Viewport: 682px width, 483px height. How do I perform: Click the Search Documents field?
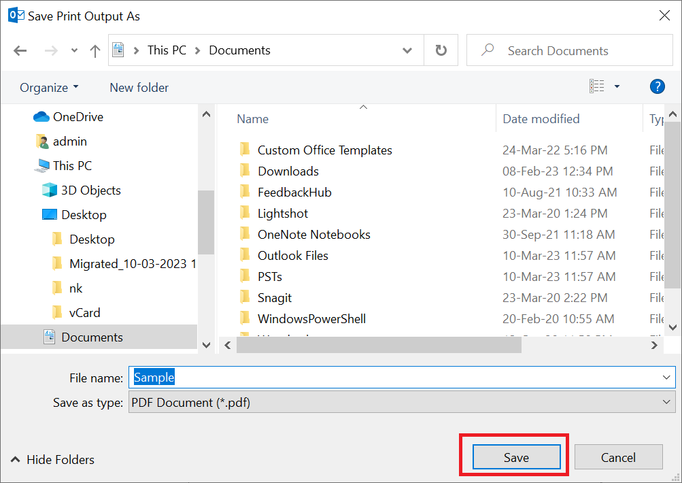(569, 50)
